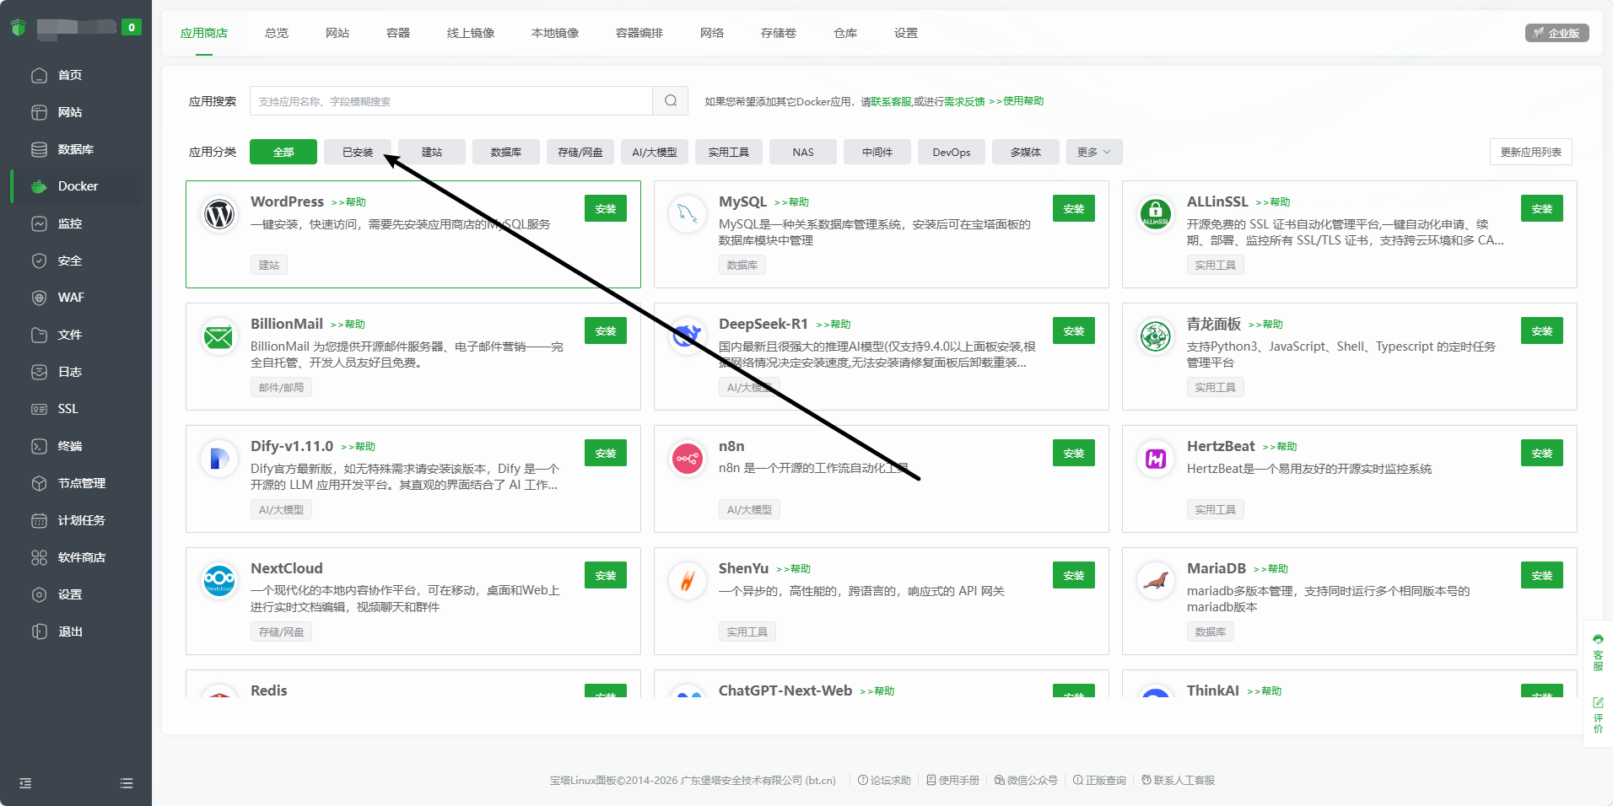Screen dimensions: 1613x806
Task: Open the 联系客服 link
Action: click(x=891, y=101)
